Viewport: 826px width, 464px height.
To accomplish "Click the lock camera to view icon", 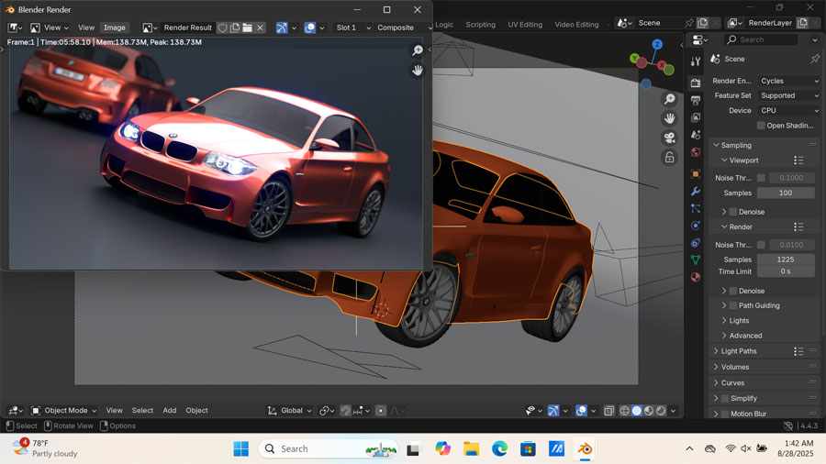I will click(670, 157).
